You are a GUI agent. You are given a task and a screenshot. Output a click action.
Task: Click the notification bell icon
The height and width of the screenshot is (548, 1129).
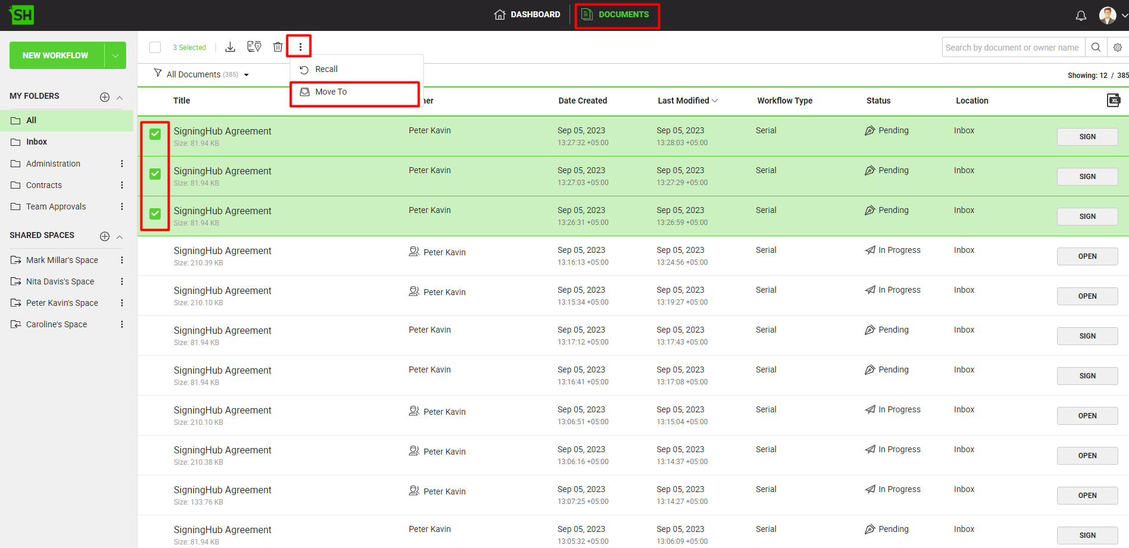pos(1081,15)
